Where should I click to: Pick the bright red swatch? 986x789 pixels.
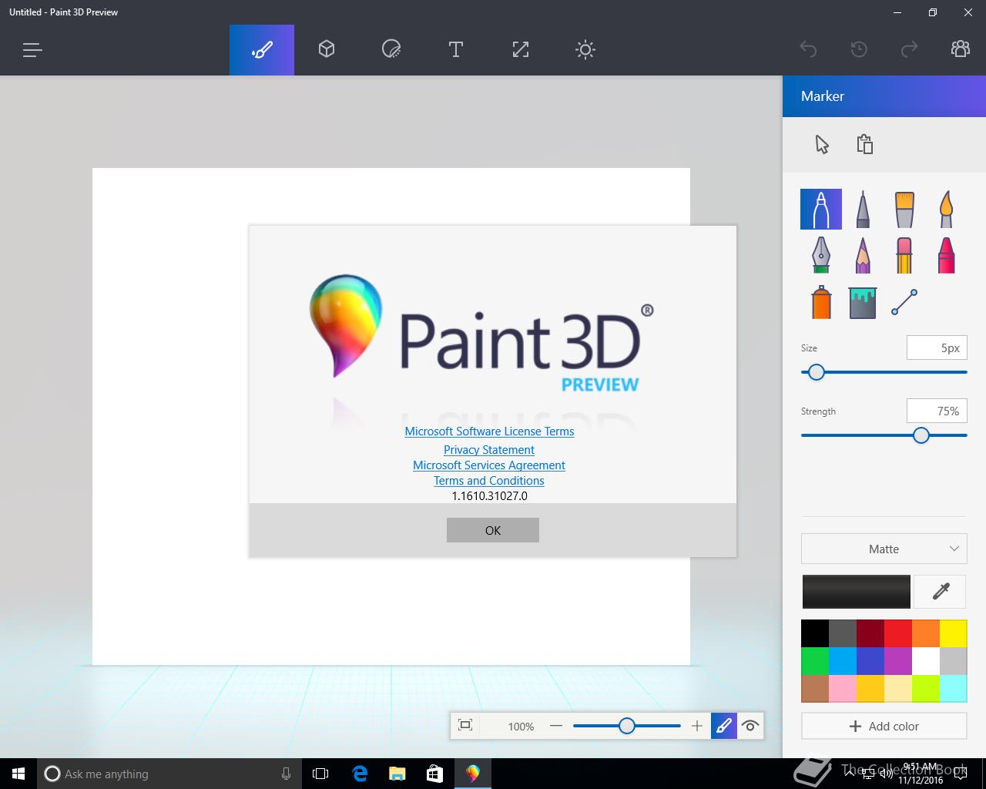(x=898, y=633)
